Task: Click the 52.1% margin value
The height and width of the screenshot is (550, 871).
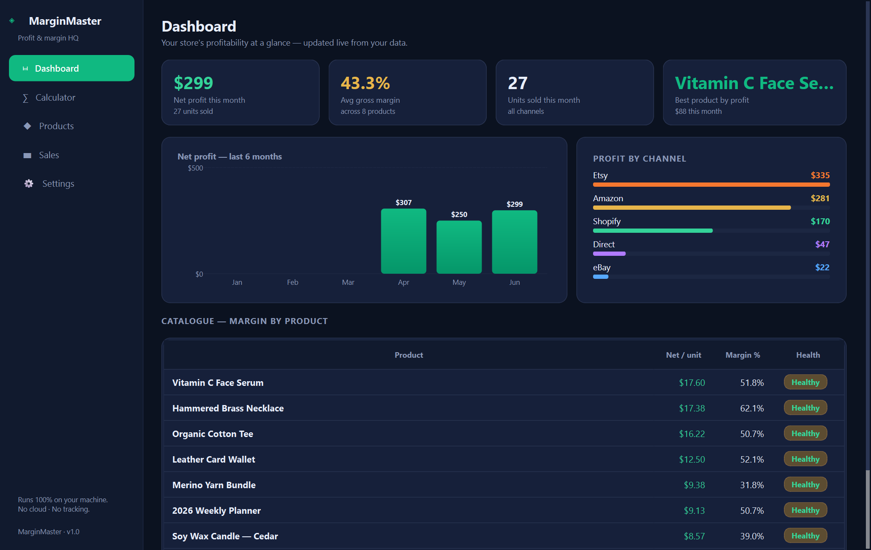Action: point(752,459)
